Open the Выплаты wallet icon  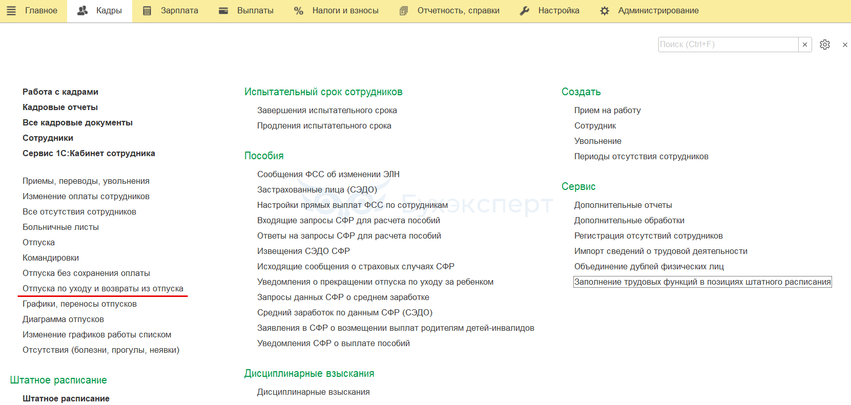pyautogui.click(x=223, y=11)
